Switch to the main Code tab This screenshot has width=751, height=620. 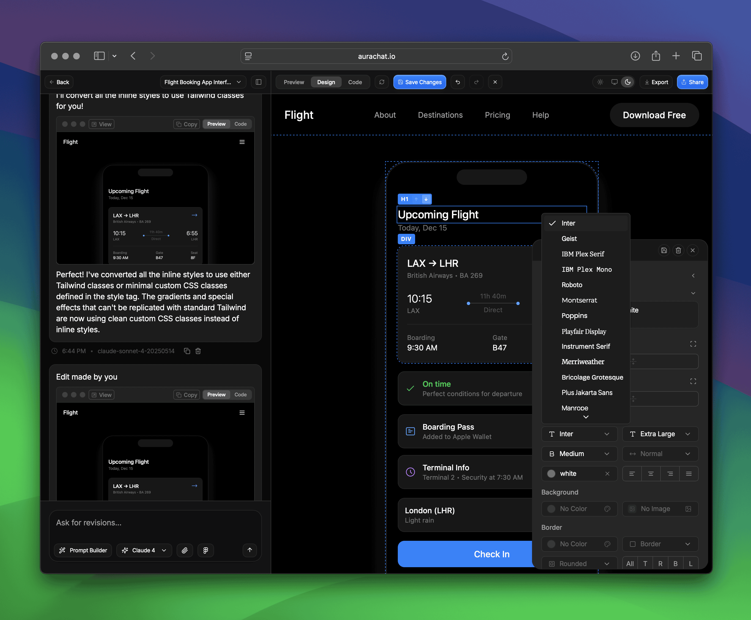(355, 82)
